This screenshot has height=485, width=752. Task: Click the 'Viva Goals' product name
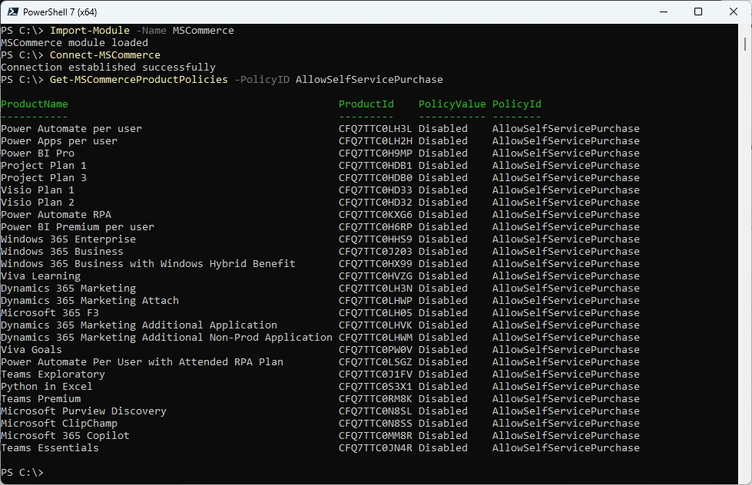(x=31, y=349)
